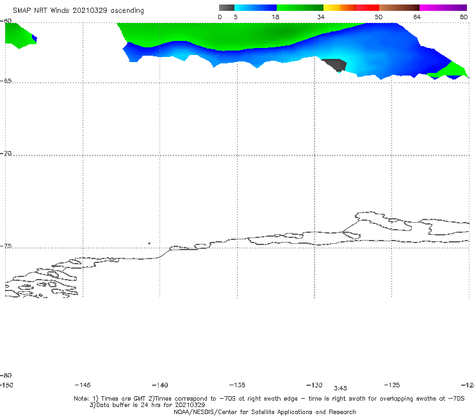Click the '5' label under the color bar

[236, 17]
